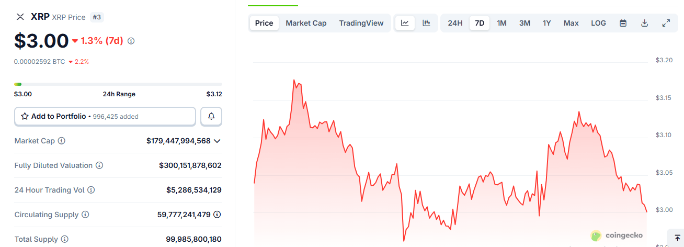This screenshot has height=247, width=684.
Task: Click info icon beside Circulating Supply value
Action: pos(217,215)
